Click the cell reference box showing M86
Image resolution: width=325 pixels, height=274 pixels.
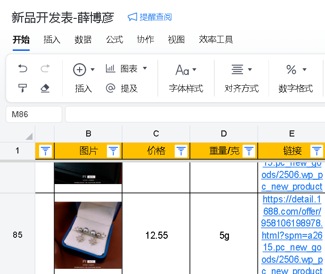pyautogui.click(x=34, y=114)
